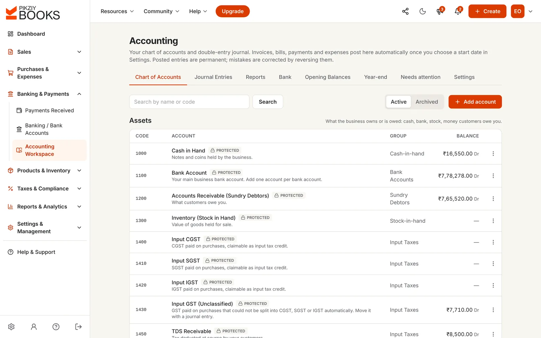Viewport: 541px width, 338px height.
Task: Switch to Active accounts filter
Action: pos(399,102)
